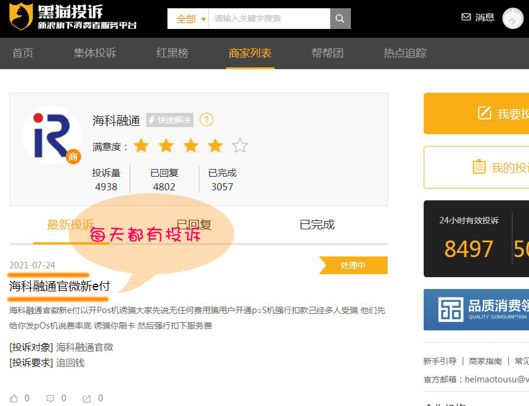The height and width of the screenshot is (406, 529).
Task: Open the 商家指南 link
Action: point(485,361)
